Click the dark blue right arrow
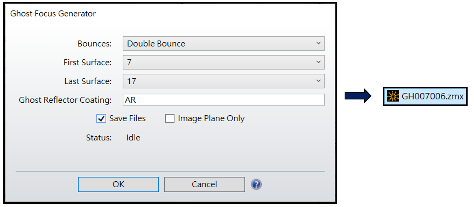Viewport: 474px width, 207px height. pyautogui.click(x=358, y=95)
